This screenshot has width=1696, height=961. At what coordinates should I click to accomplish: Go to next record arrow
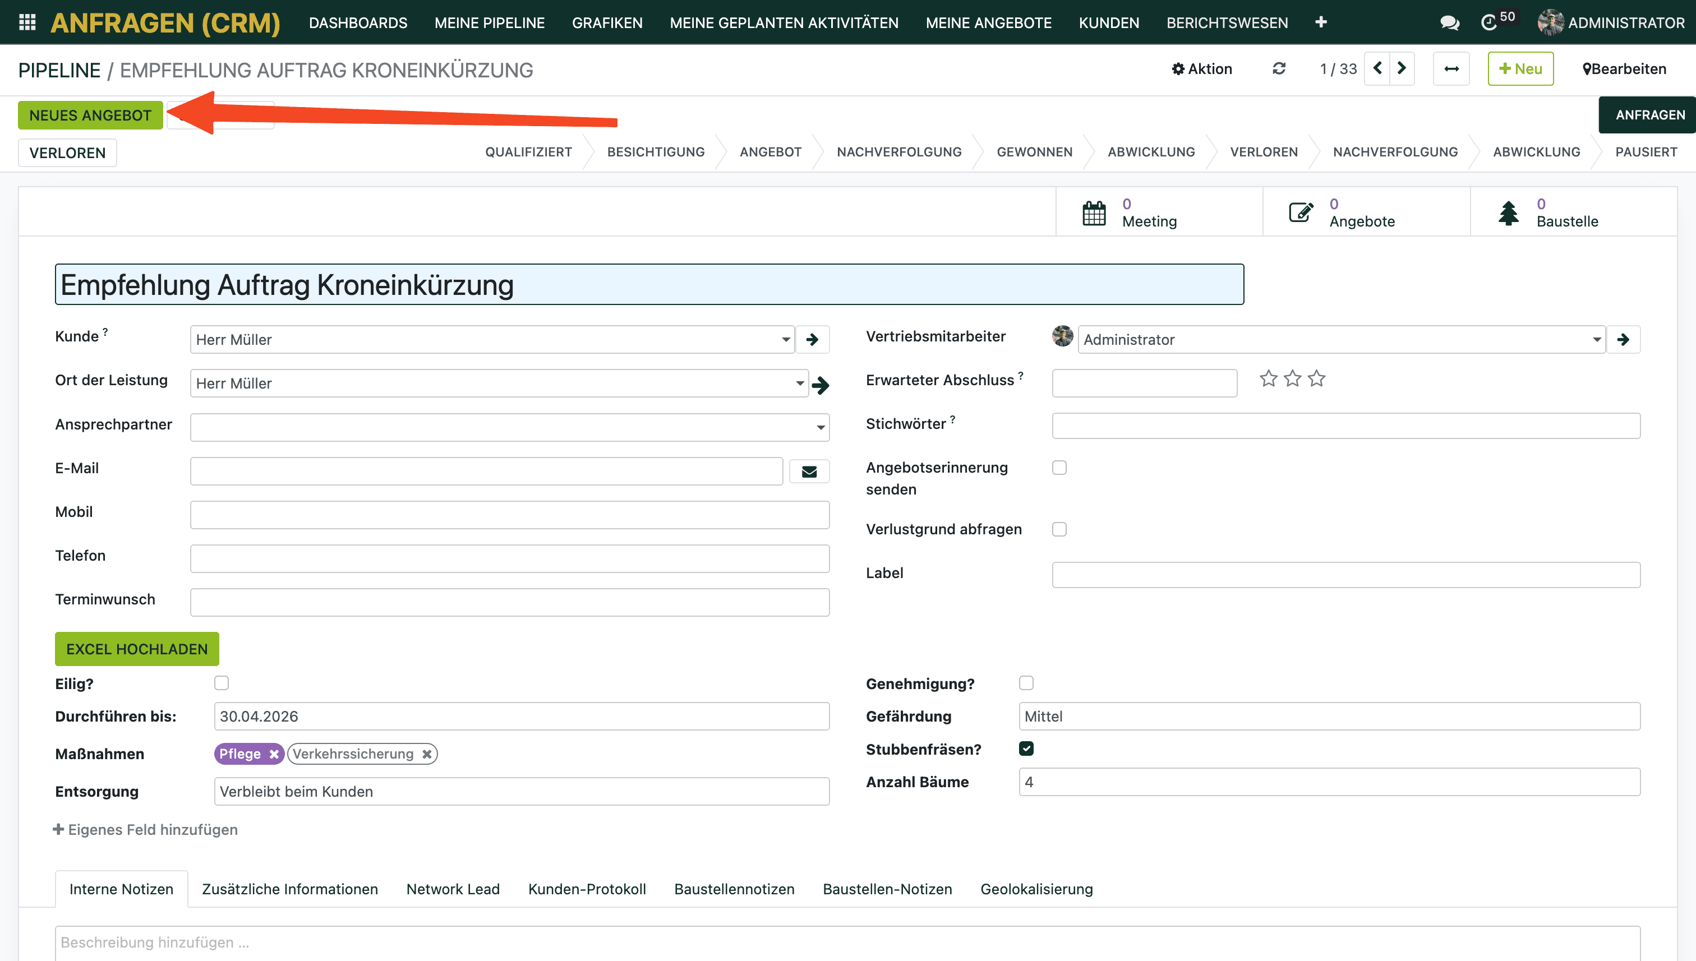(x=1402, y=68)
